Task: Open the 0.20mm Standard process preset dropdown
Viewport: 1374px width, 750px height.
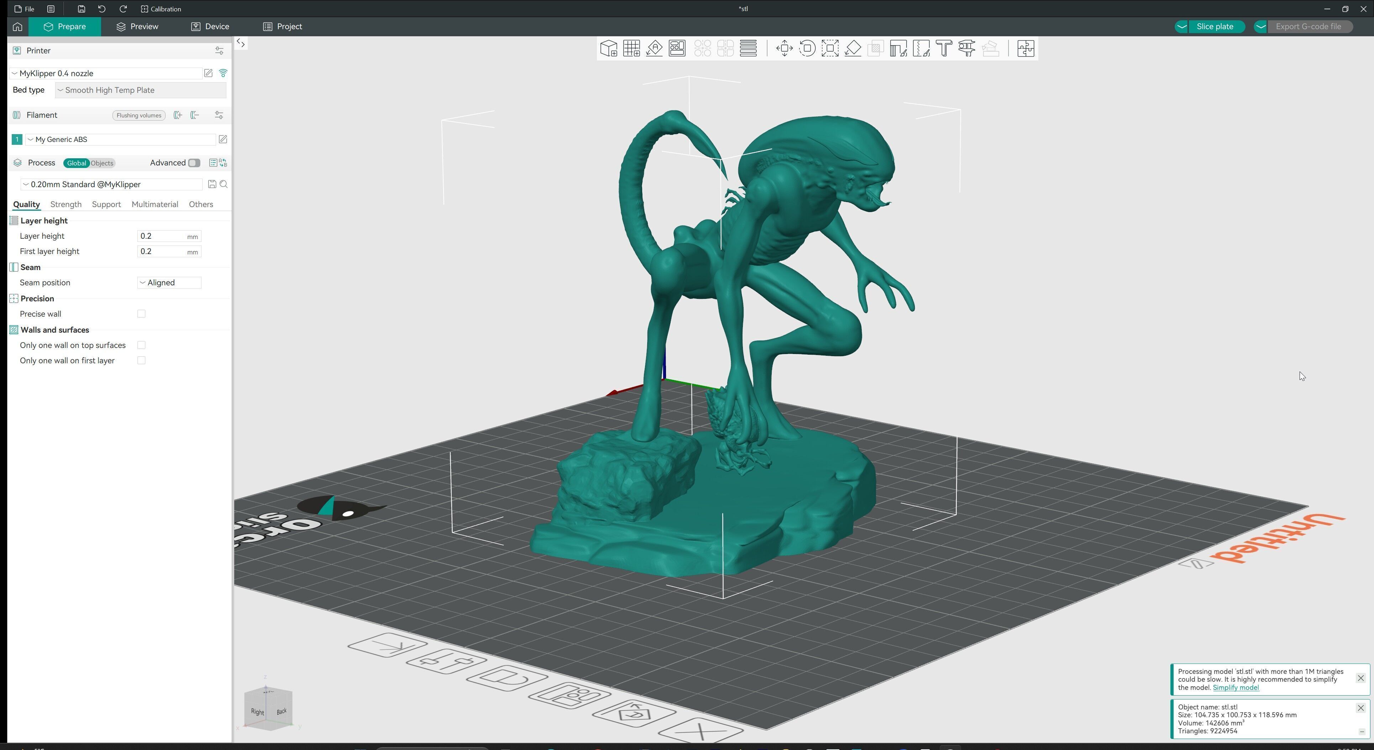Action: pyautogui.click(x=111, y=184)
